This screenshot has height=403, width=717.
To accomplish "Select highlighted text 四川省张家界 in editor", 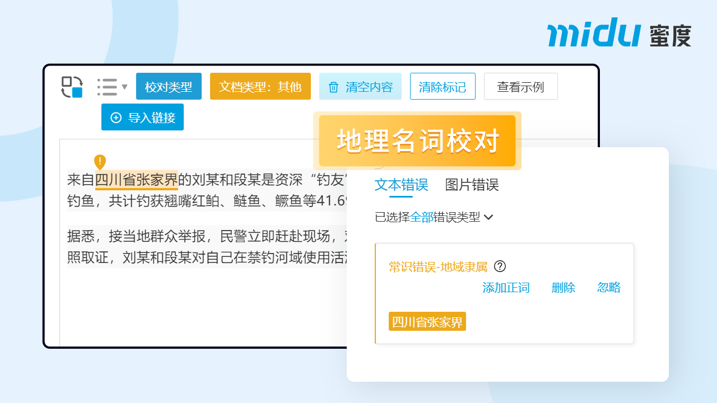I will (137, 180).
